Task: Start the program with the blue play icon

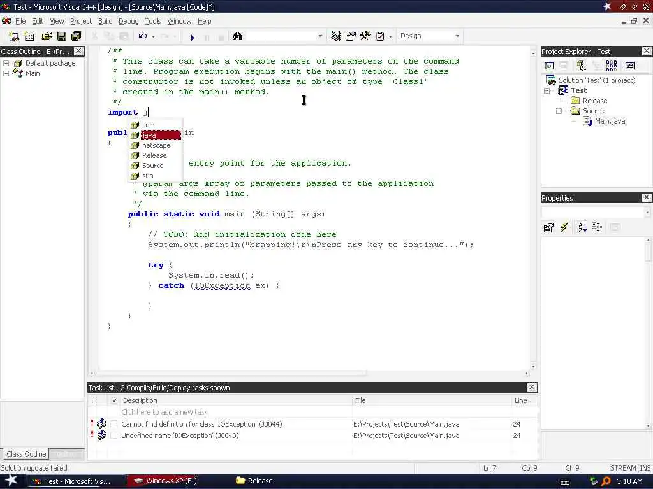Action: click(193, 38)
